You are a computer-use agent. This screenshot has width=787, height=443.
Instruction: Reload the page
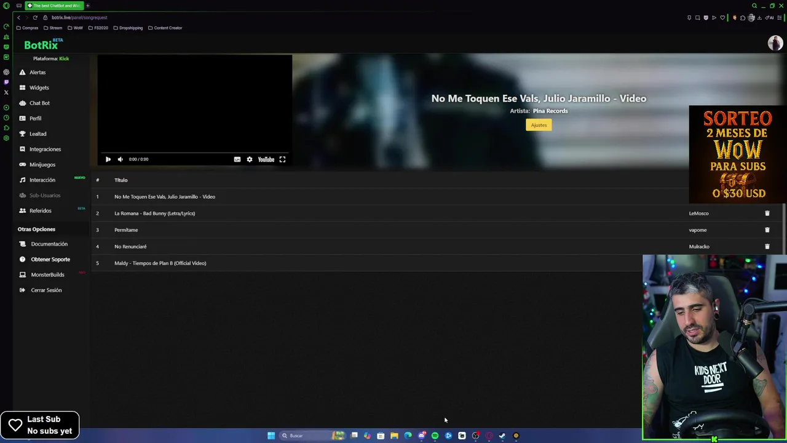(x=35, y=18)
